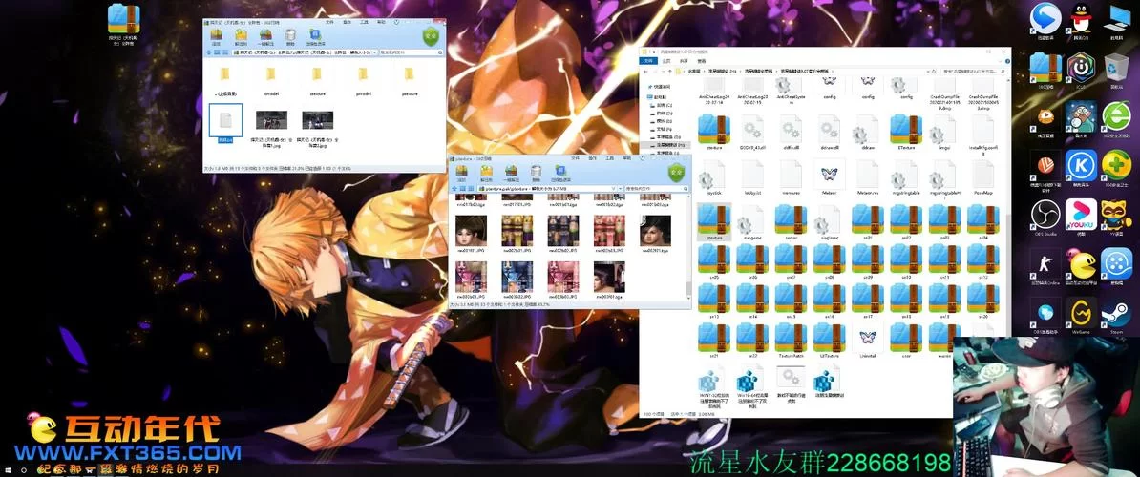Open Youku desktop shortcut
1140x477 pixels.
click(x=1081, y=218)
